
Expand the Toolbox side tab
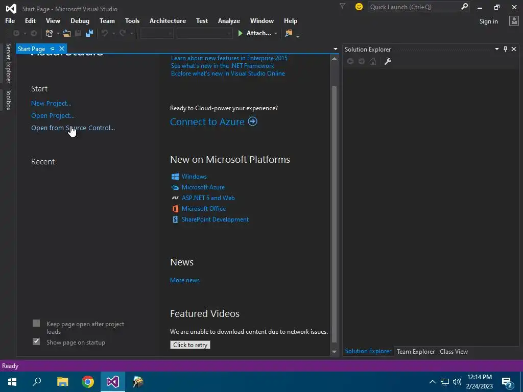(x=8, y=100)
